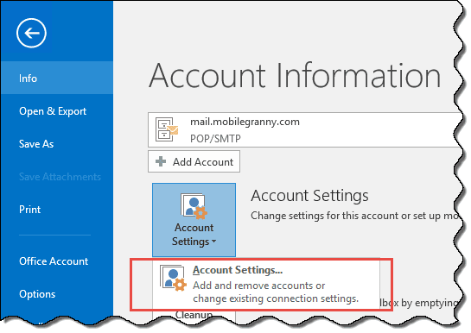Open the mail.mobilegranny.com account selector
471x333 pixels.
tap(304, 129)
